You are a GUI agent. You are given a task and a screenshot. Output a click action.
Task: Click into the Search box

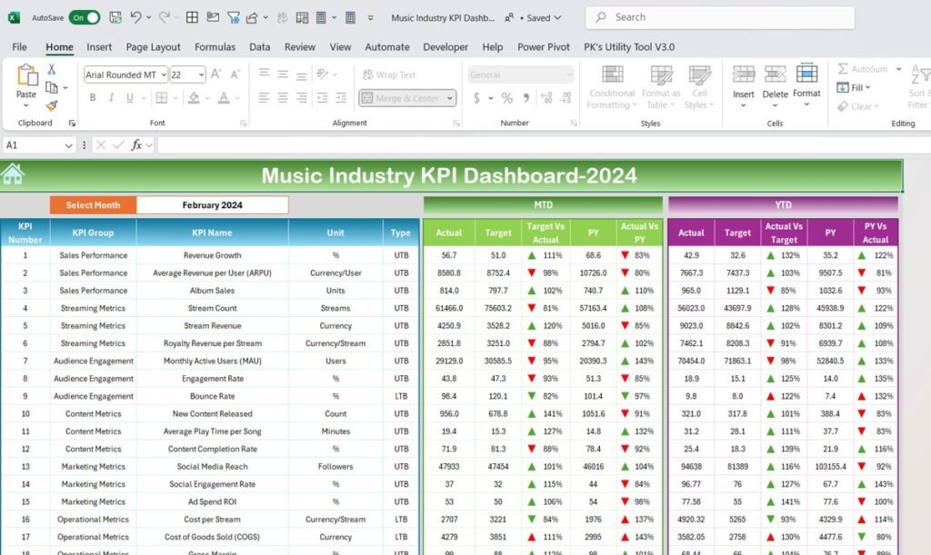click(x=720, y=17)
